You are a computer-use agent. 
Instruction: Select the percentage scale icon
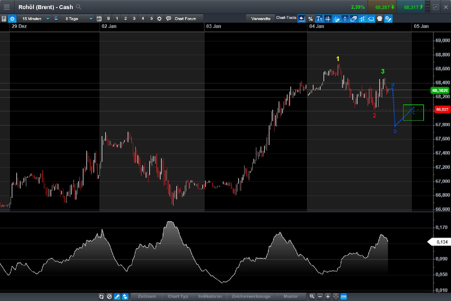click(x=310, y=19)
